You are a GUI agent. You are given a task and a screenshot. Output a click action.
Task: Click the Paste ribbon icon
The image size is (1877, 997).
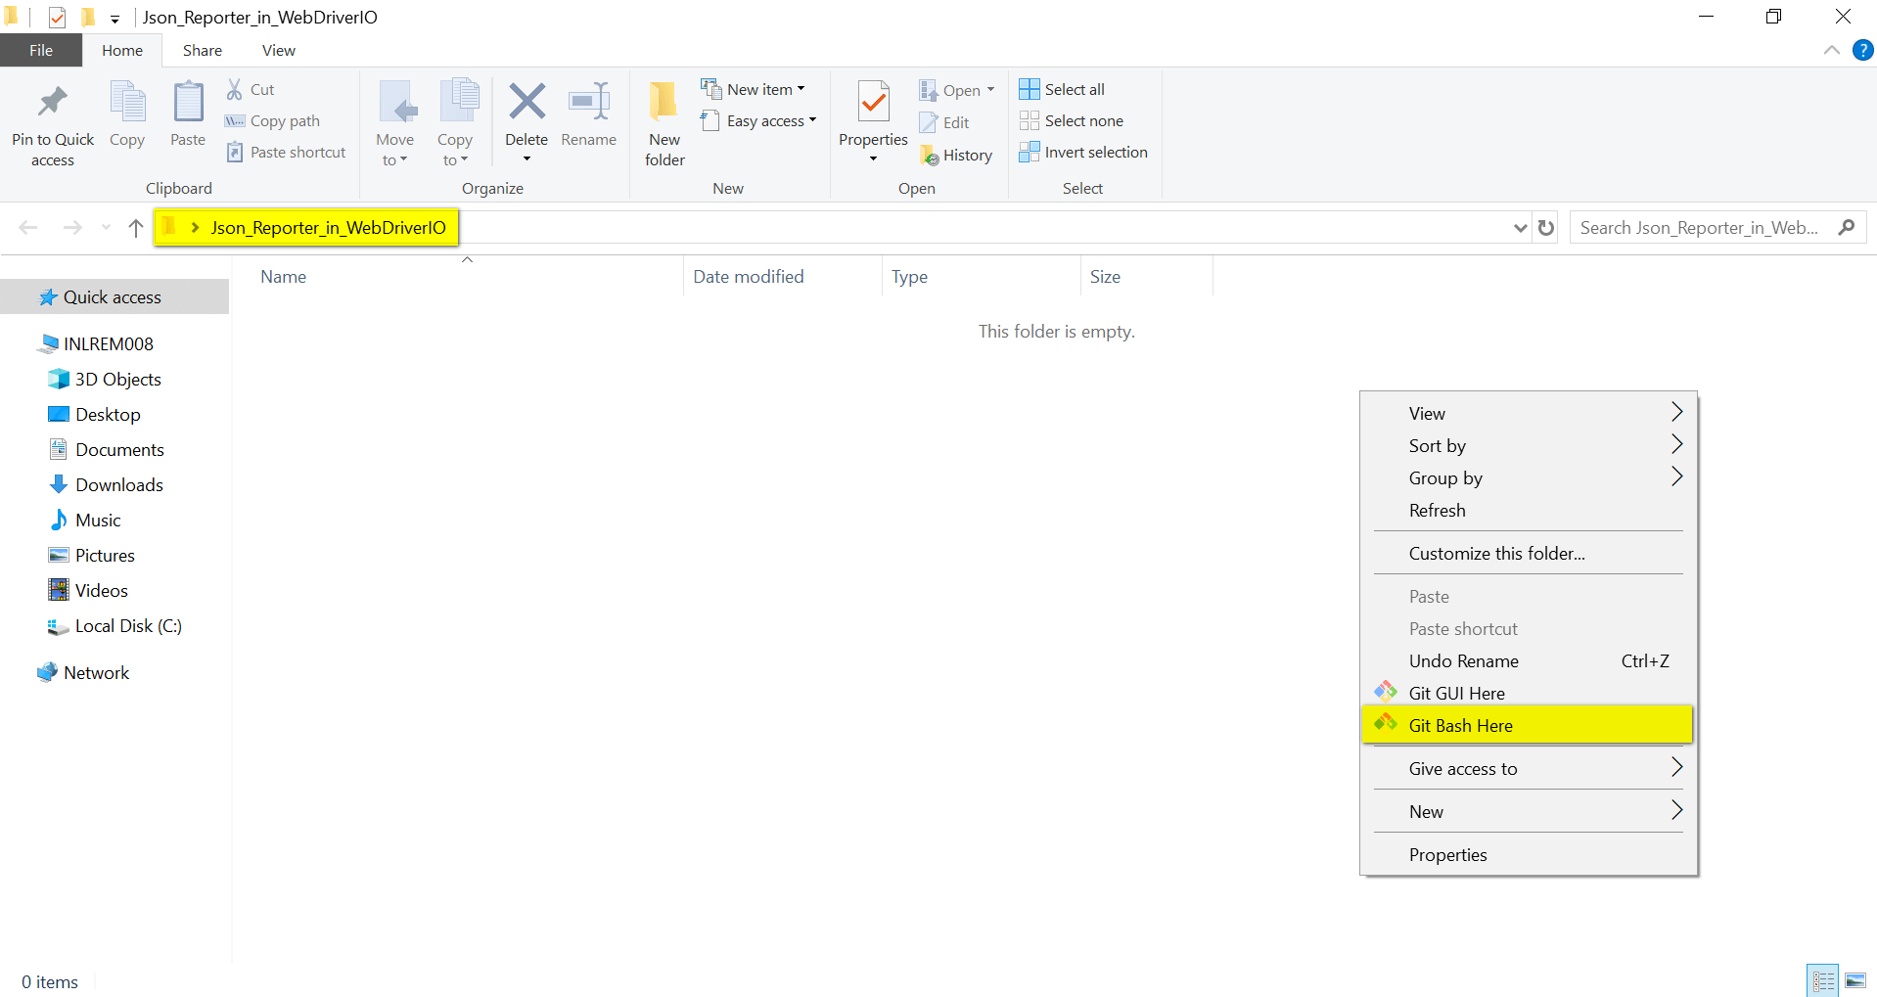[x=188, y=102]
